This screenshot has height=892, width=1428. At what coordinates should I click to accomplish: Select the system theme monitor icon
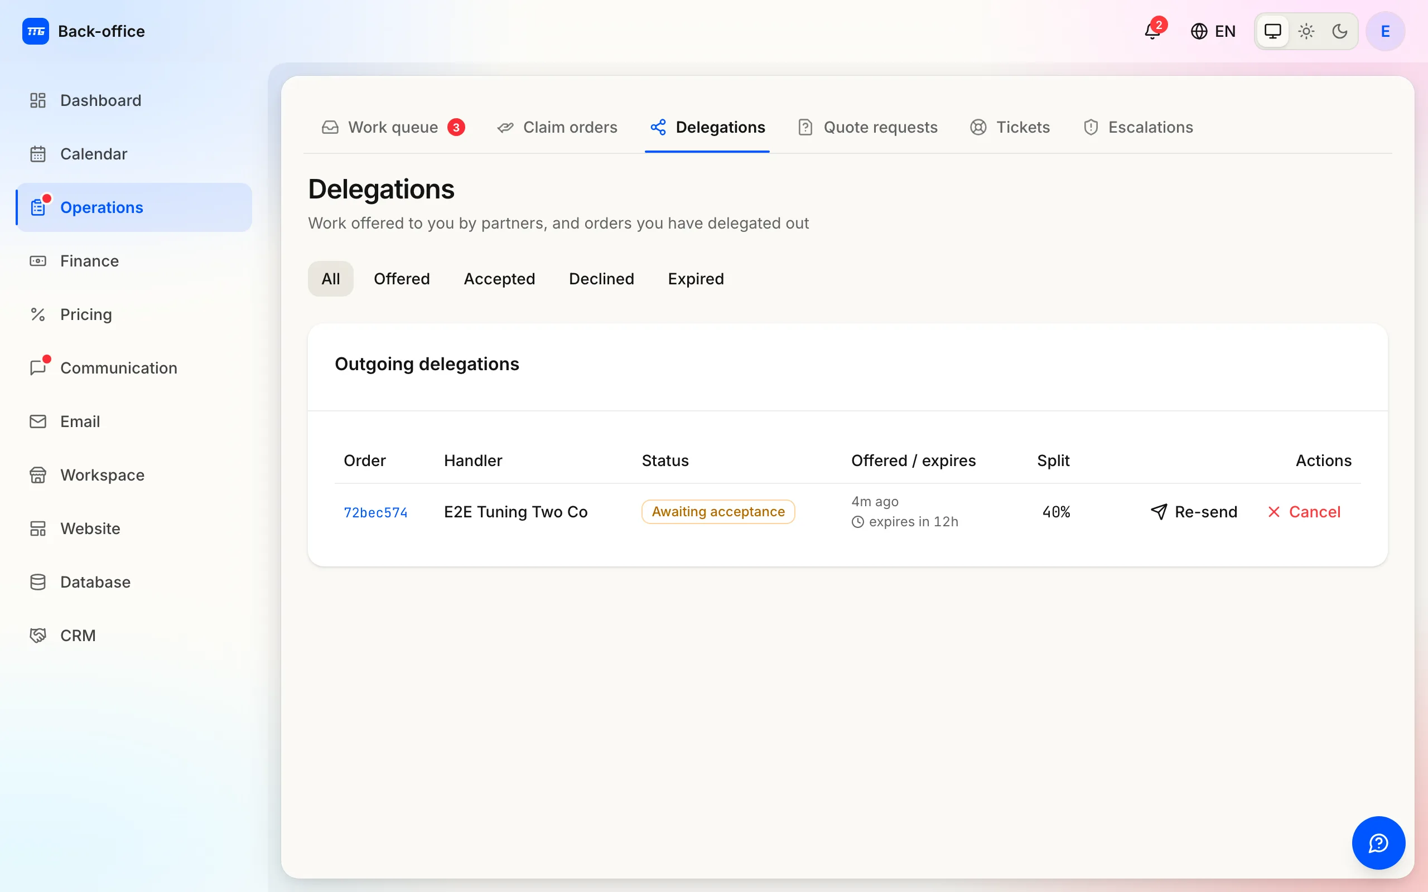point(1273,31)
